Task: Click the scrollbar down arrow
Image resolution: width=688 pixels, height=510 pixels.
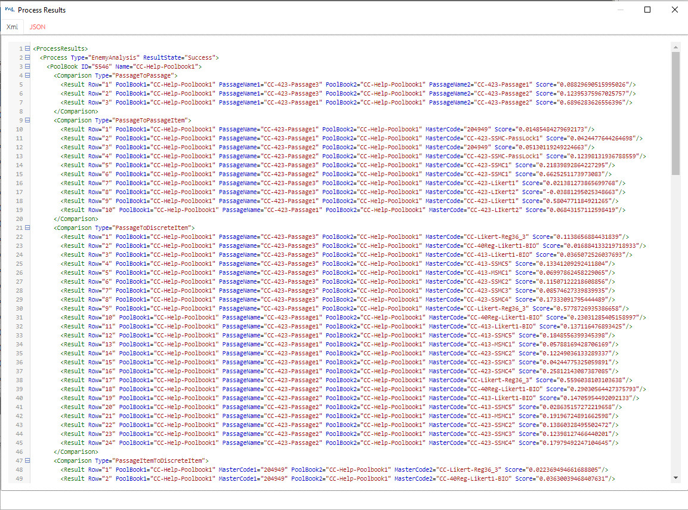Action: click(x=675, y=477)
